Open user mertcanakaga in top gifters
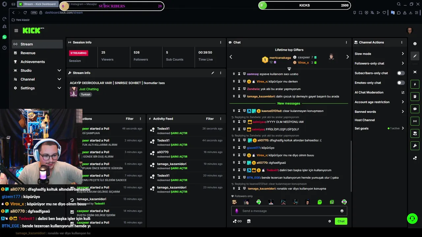Image resolution: width=422 pixels, height=237 pixels. tap(280, 58)
